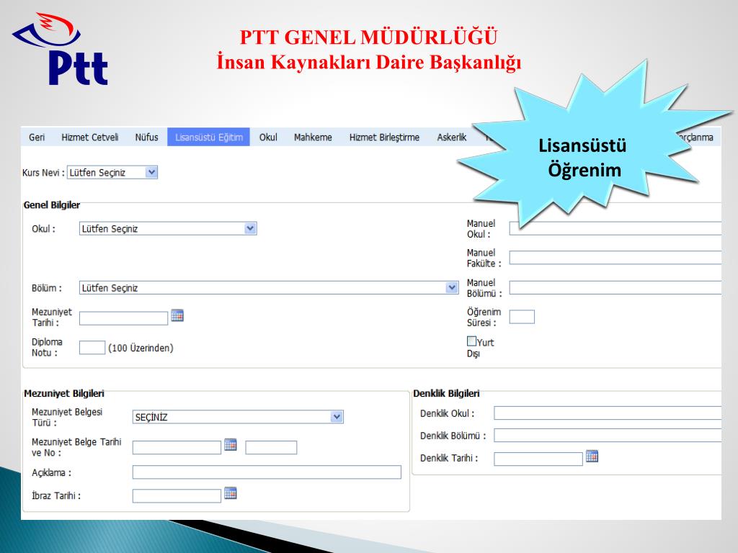738x553 pixels.
Task: Focus the Öğrenim Süresi field
Action: [x=522, y=317]
